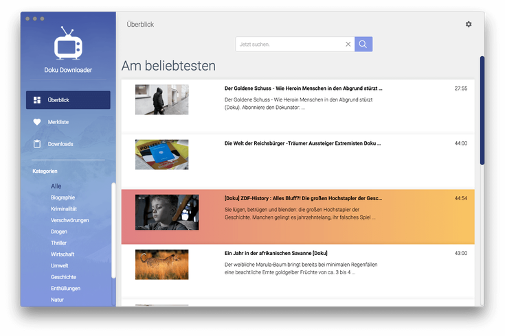Open title '[Doku] ZDF-History : Alles Bluff?!'
The height and width of the screenshot is (336, 505).
tap(303, 198)
